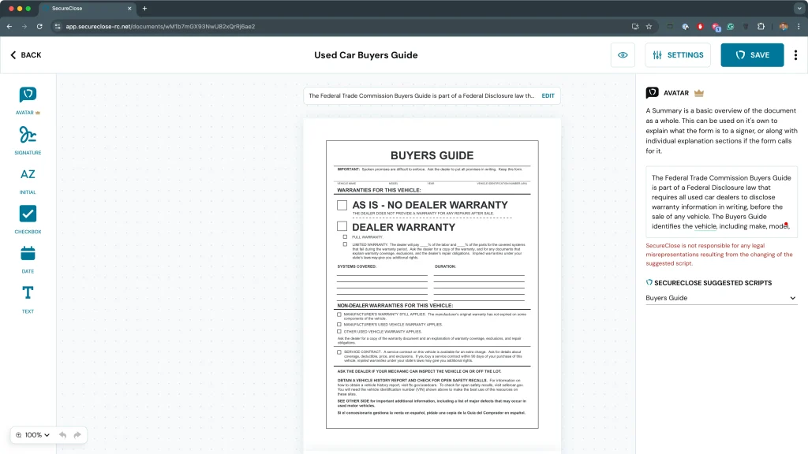The height and width of the screenshot is (454, 808).
Task: Open the three-dot more options menu
Action: [x=795, y=55]
